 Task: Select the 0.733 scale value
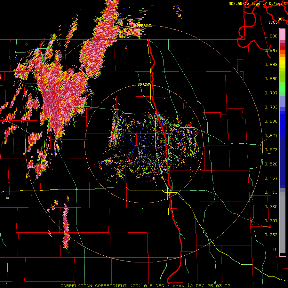point(271,107)
